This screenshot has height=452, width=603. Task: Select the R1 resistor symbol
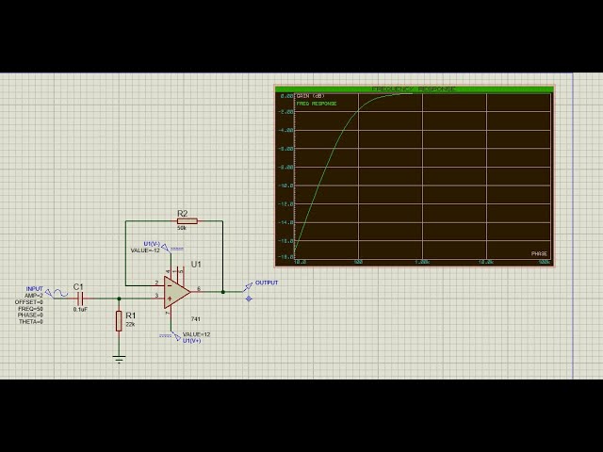pos(119,321)
